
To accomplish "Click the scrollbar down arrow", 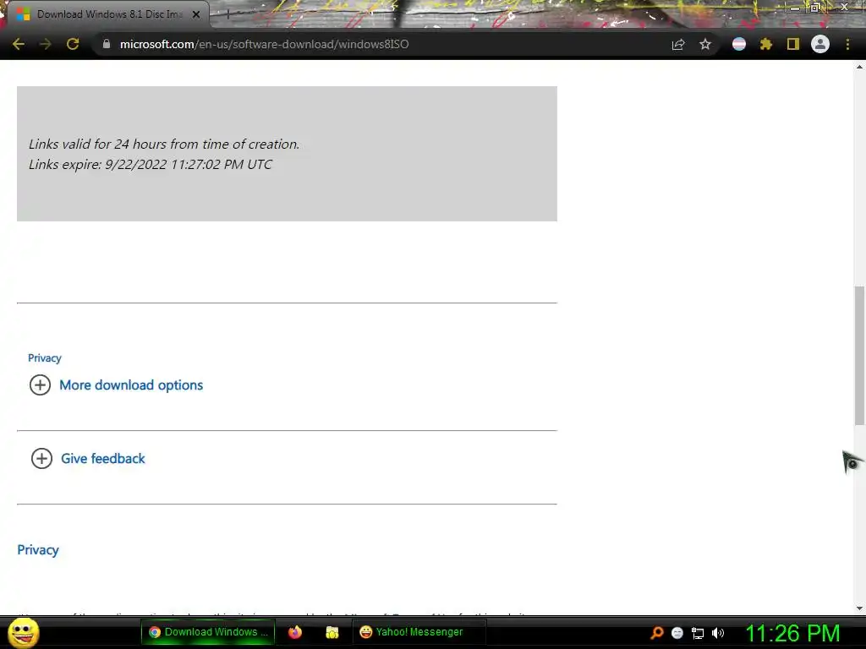I will pyautogui.click(x=859, y=608).
